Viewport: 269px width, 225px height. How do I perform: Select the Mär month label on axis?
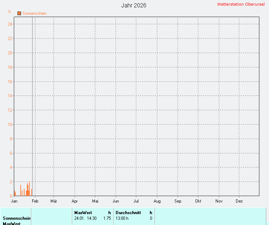(54, 201)
